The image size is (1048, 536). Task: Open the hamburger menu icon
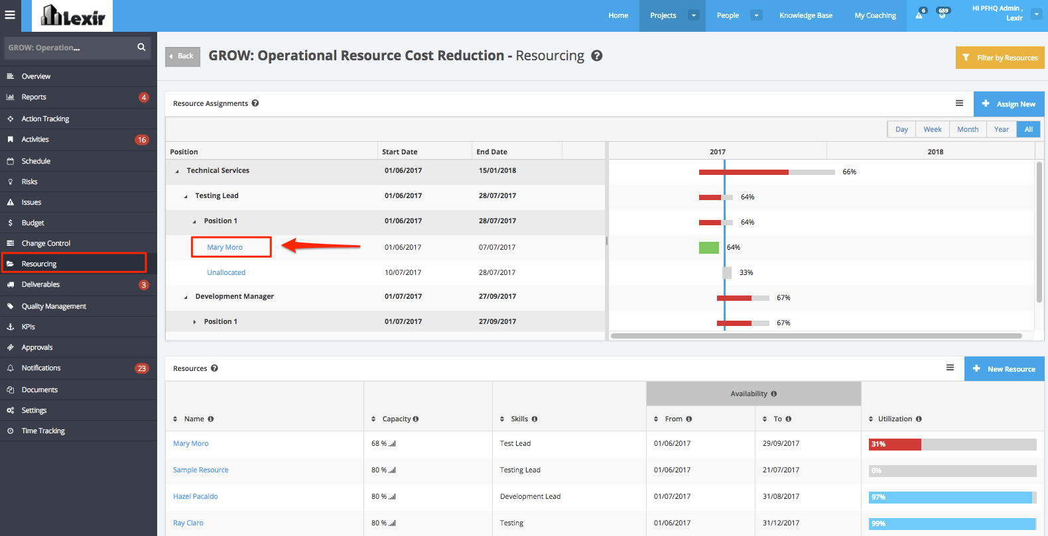pyautogui.click(x=10, y=15)
